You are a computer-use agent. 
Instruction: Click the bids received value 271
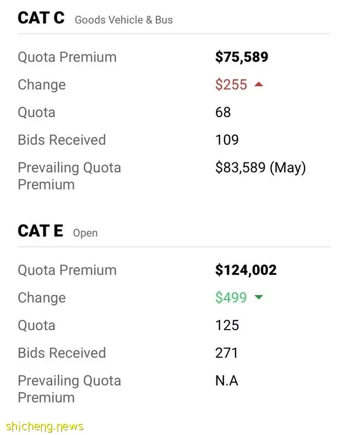(227, 352)
